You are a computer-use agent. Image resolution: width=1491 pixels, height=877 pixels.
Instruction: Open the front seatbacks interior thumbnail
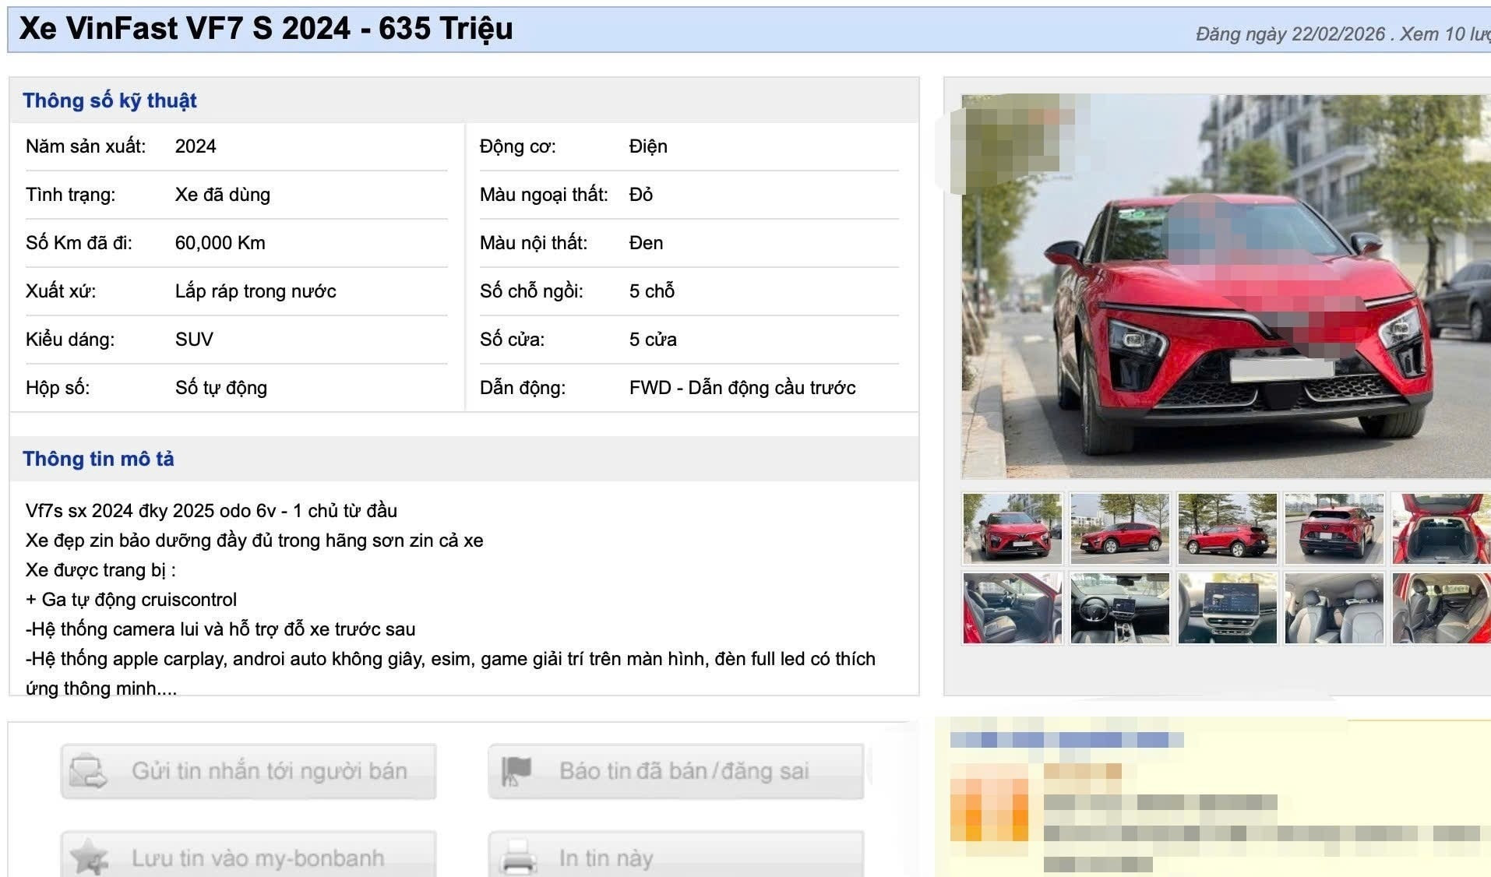coord(1334,608)
